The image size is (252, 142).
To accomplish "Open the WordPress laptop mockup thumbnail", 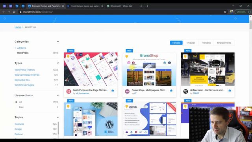I will click(x=91, y=119).
